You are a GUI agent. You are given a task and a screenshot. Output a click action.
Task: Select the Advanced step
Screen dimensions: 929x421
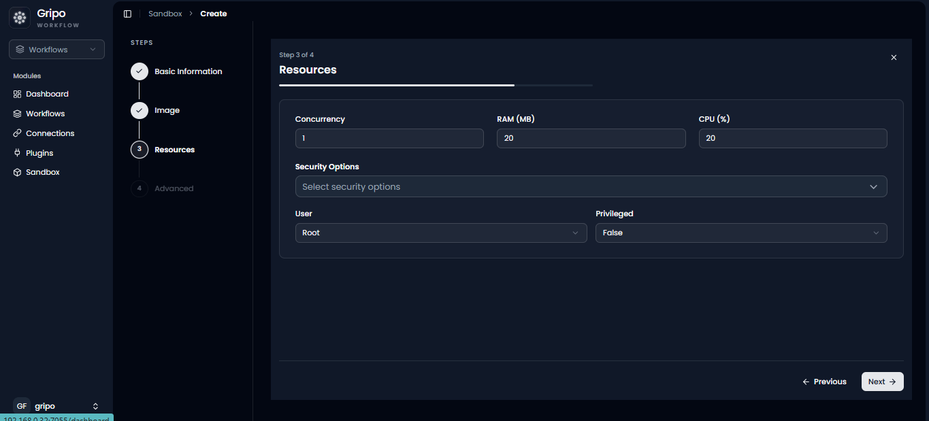coord(174,188)
